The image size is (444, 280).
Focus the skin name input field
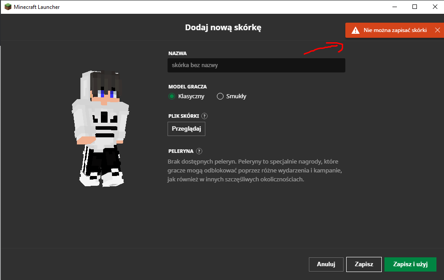click(256, 65)
